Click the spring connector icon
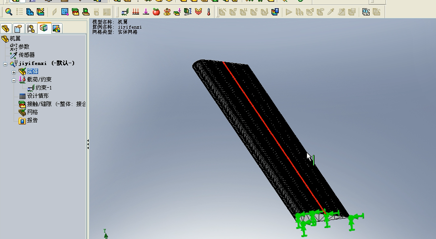 [x=188, y=12]
